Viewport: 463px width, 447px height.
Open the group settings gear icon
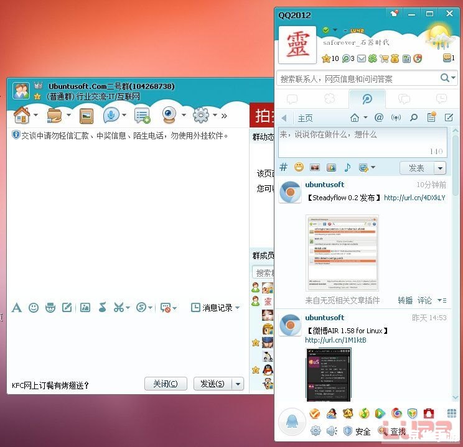(x=201, y=115)
